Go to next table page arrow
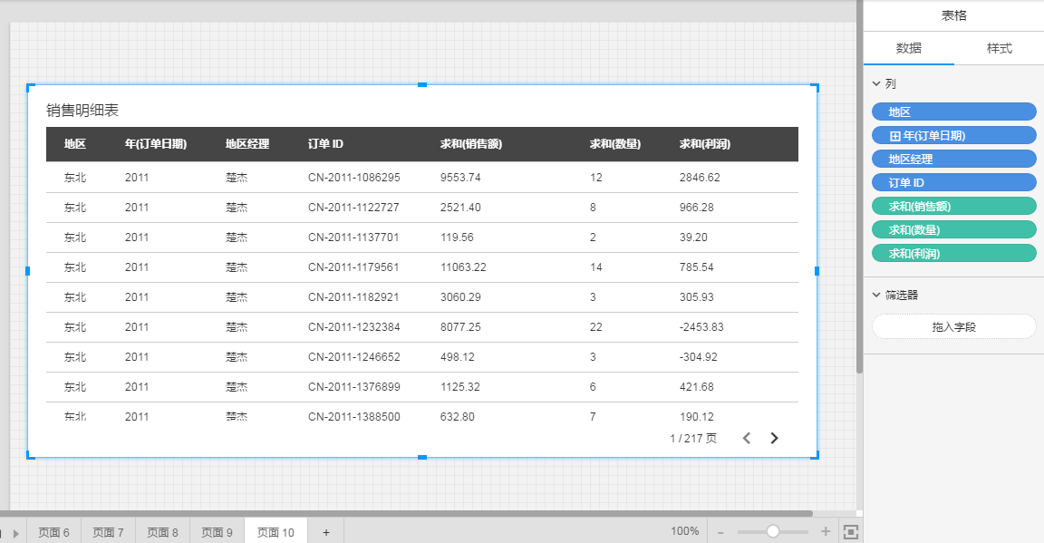1044x543 pixels. [x=774, y=439]
